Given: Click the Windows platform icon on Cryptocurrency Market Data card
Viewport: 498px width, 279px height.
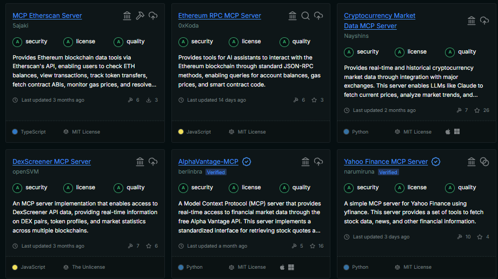Looking at the screenshot, I should click(457, 131).
